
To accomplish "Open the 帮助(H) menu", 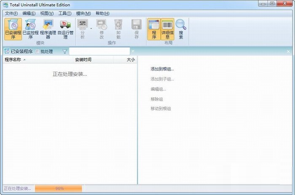I will (102, 14).
